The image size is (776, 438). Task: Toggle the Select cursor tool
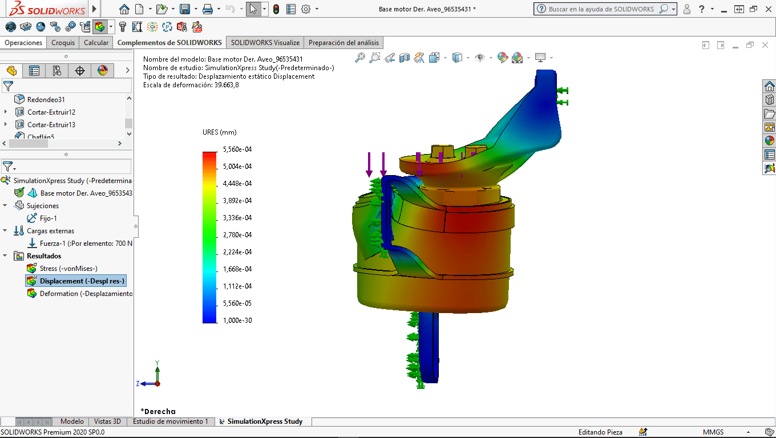point(253,9)
